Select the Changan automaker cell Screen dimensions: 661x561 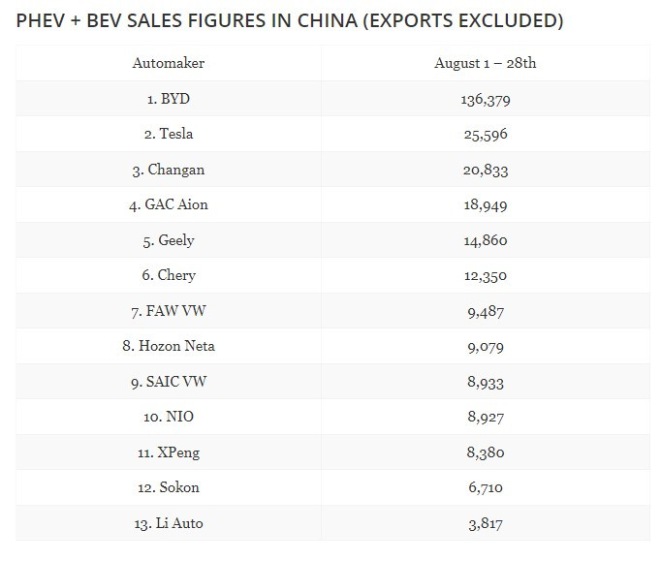click(169, 170)
